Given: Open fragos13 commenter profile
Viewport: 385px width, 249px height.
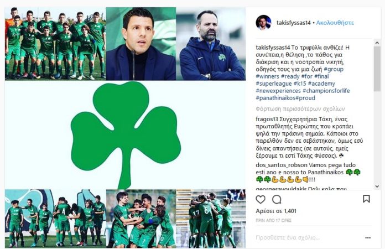Looking at the screenshot, I should click(x=267, y=120).
